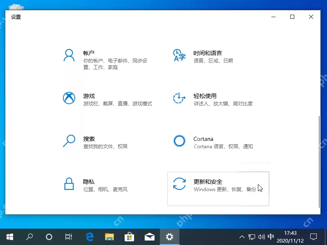Open Task View on the taskbar
This screenshot has width=327, height=245.
pyautogui.click(x=69, y=236)
